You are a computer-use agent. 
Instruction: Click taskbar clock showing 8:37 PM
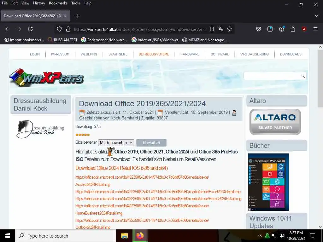point(296,236)
